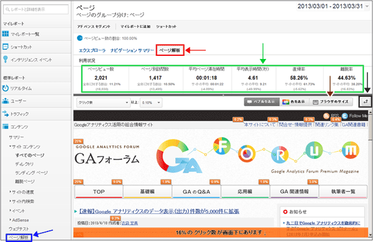Click the Shortcuts sidebar icon
373x242 pixels.
click(x=5, y=47)
